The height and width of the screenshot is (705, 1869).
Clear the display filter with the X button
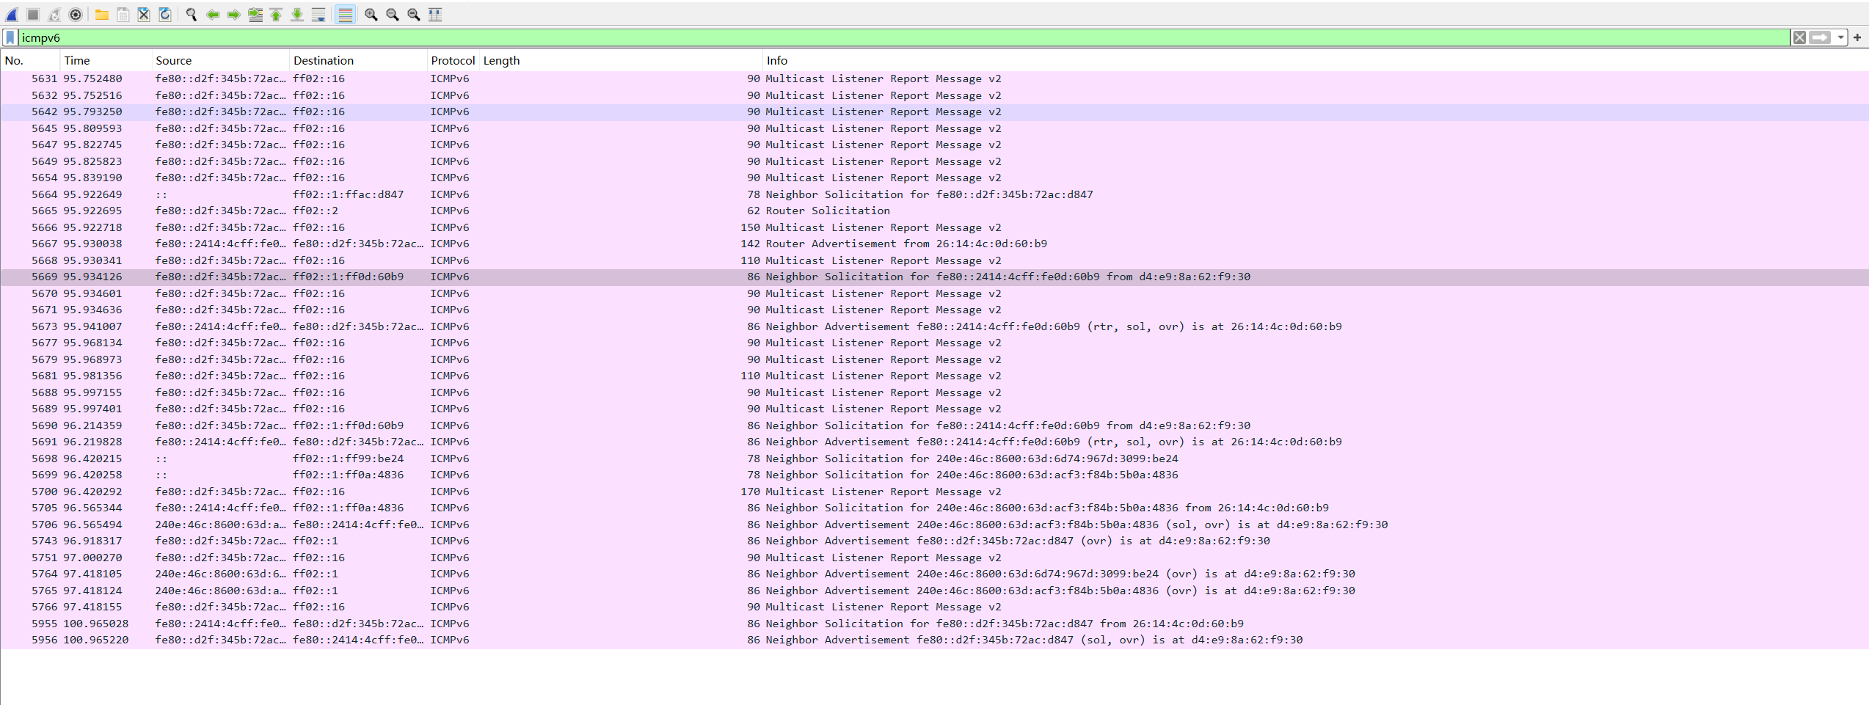tap(1799, 37)
